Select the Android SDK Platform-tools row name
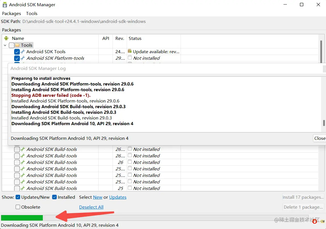326x229 pixels. pos(55,58)
